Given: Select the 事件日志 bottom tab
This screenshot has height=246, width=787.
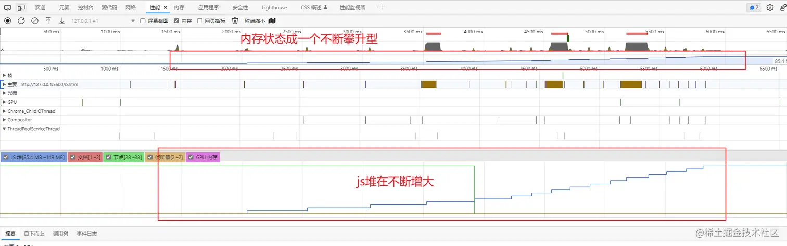Looking at the screenshot, I should tap(87, 234).
